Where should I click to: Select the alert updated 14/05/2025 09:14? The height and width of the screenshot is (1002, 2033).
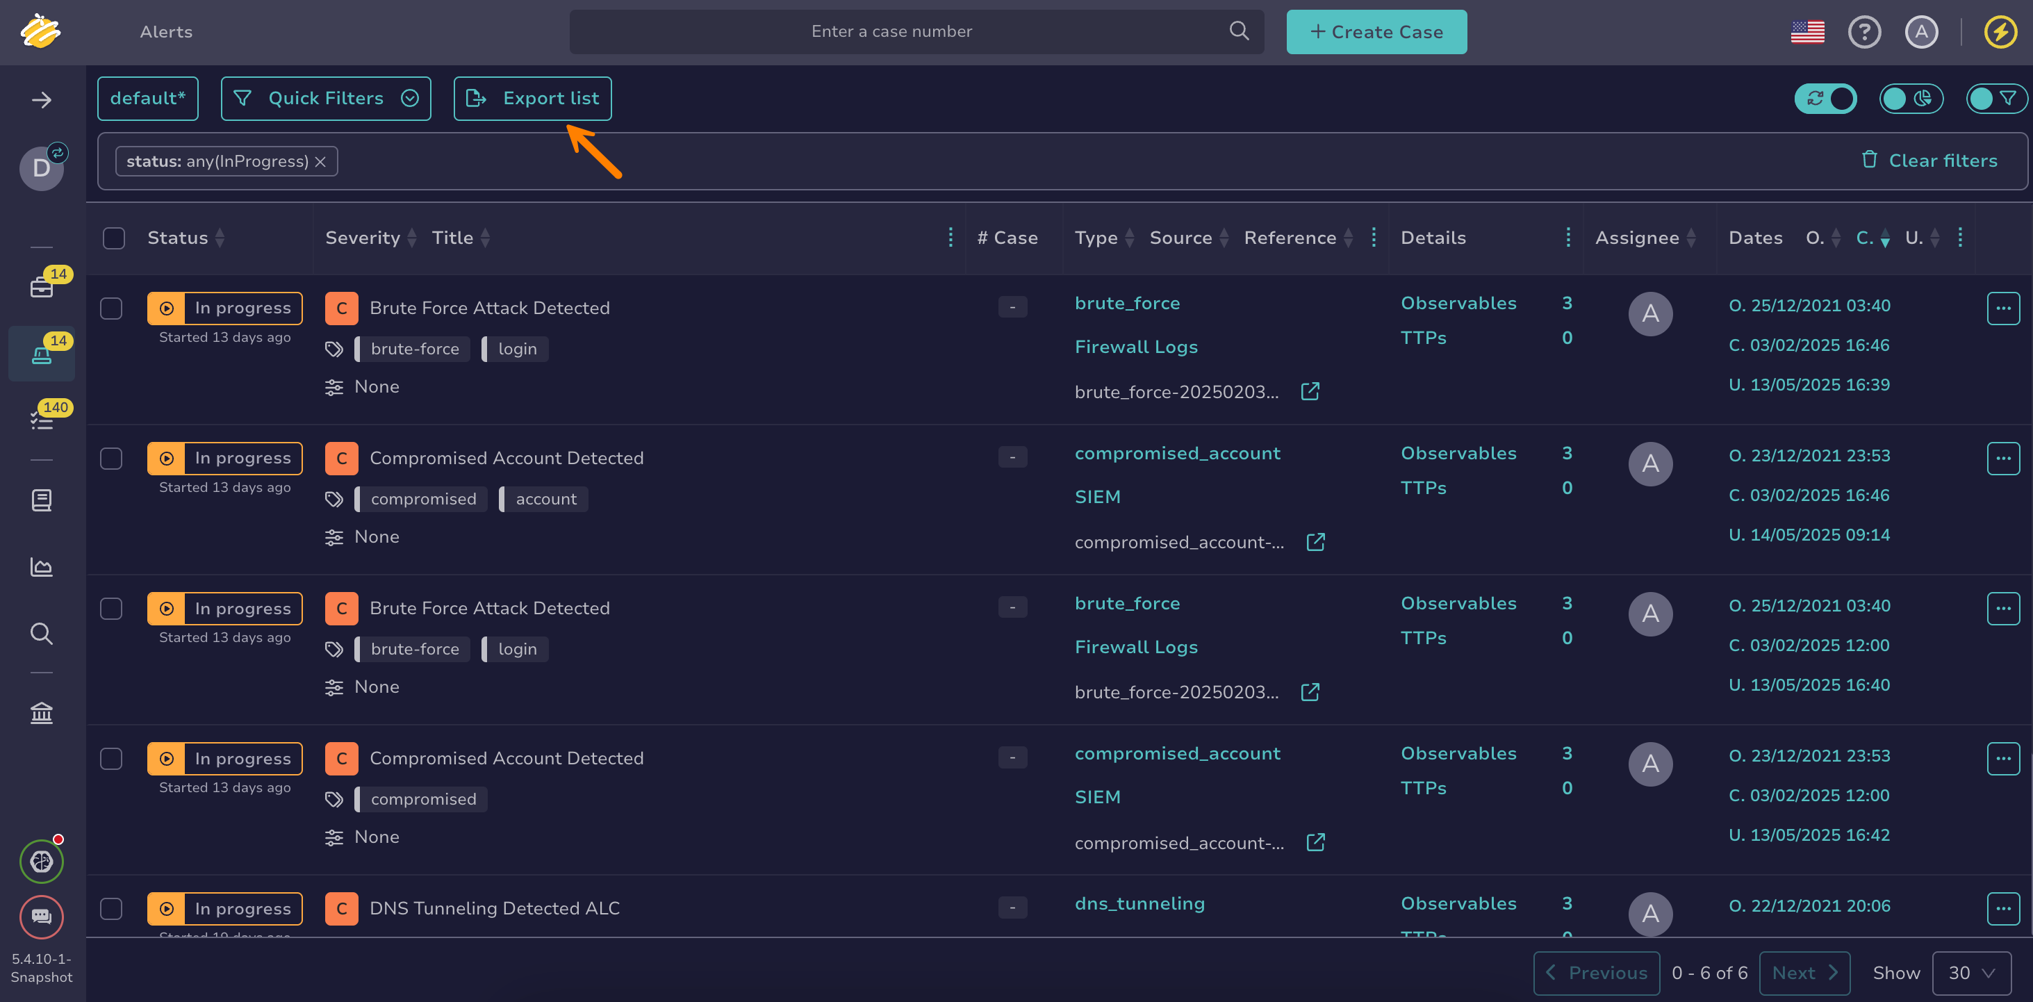(111, 459)
